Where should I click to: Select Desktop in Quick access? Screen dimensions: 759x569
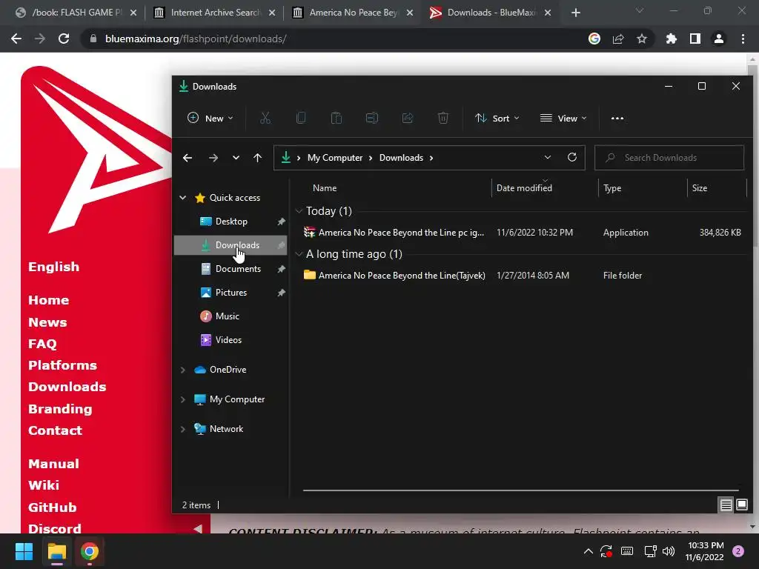231,221
